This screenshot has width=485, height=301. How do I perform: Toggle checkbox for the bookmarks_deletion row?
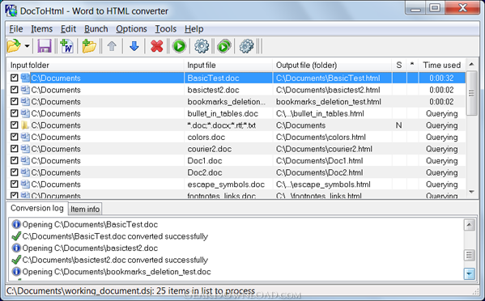click(x=15, y=101)
